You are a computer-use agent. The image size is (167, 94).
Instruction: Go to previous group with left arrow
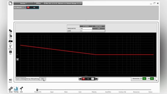[x=80, y=79]
